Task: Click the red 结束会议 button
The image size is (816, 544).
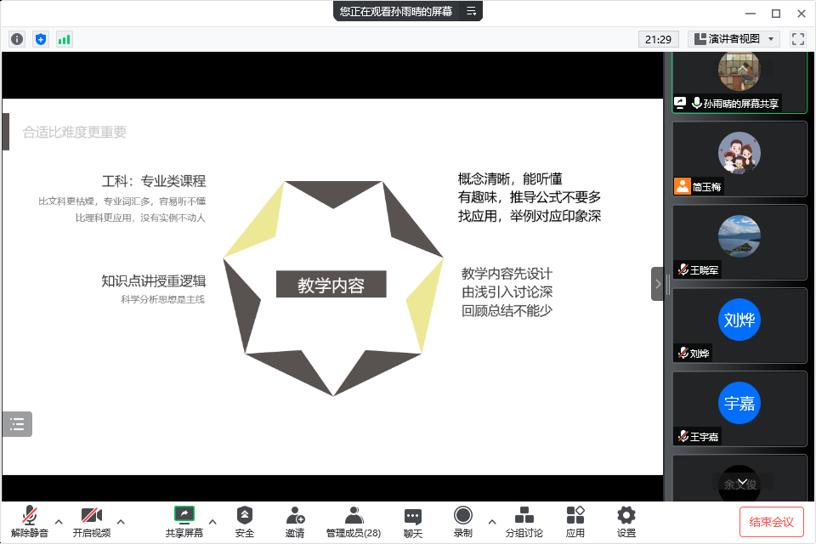Action: tap(771, 521)
